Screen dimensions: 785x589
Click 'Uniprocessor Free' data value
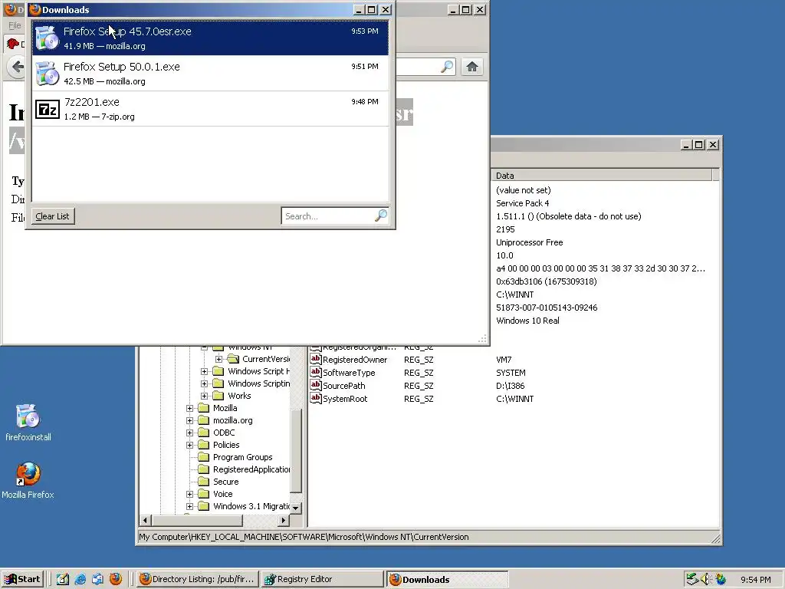[x=529, y=242]
